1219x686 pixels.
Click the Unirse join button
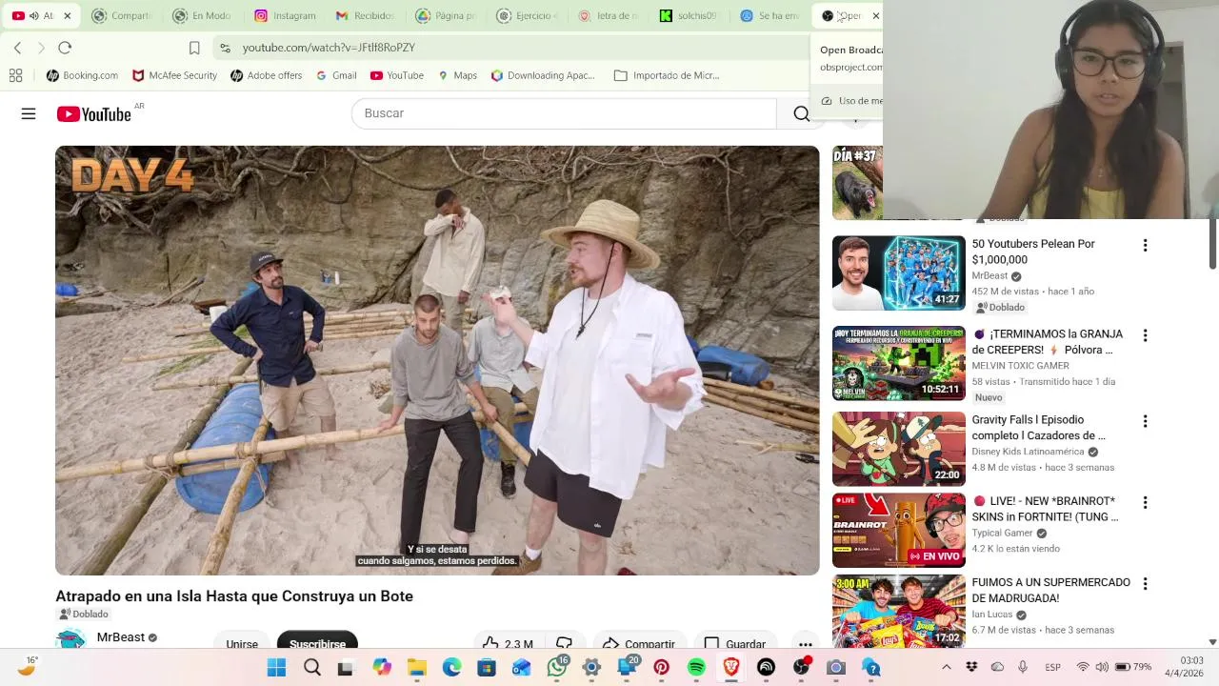[x=242, y=644]
